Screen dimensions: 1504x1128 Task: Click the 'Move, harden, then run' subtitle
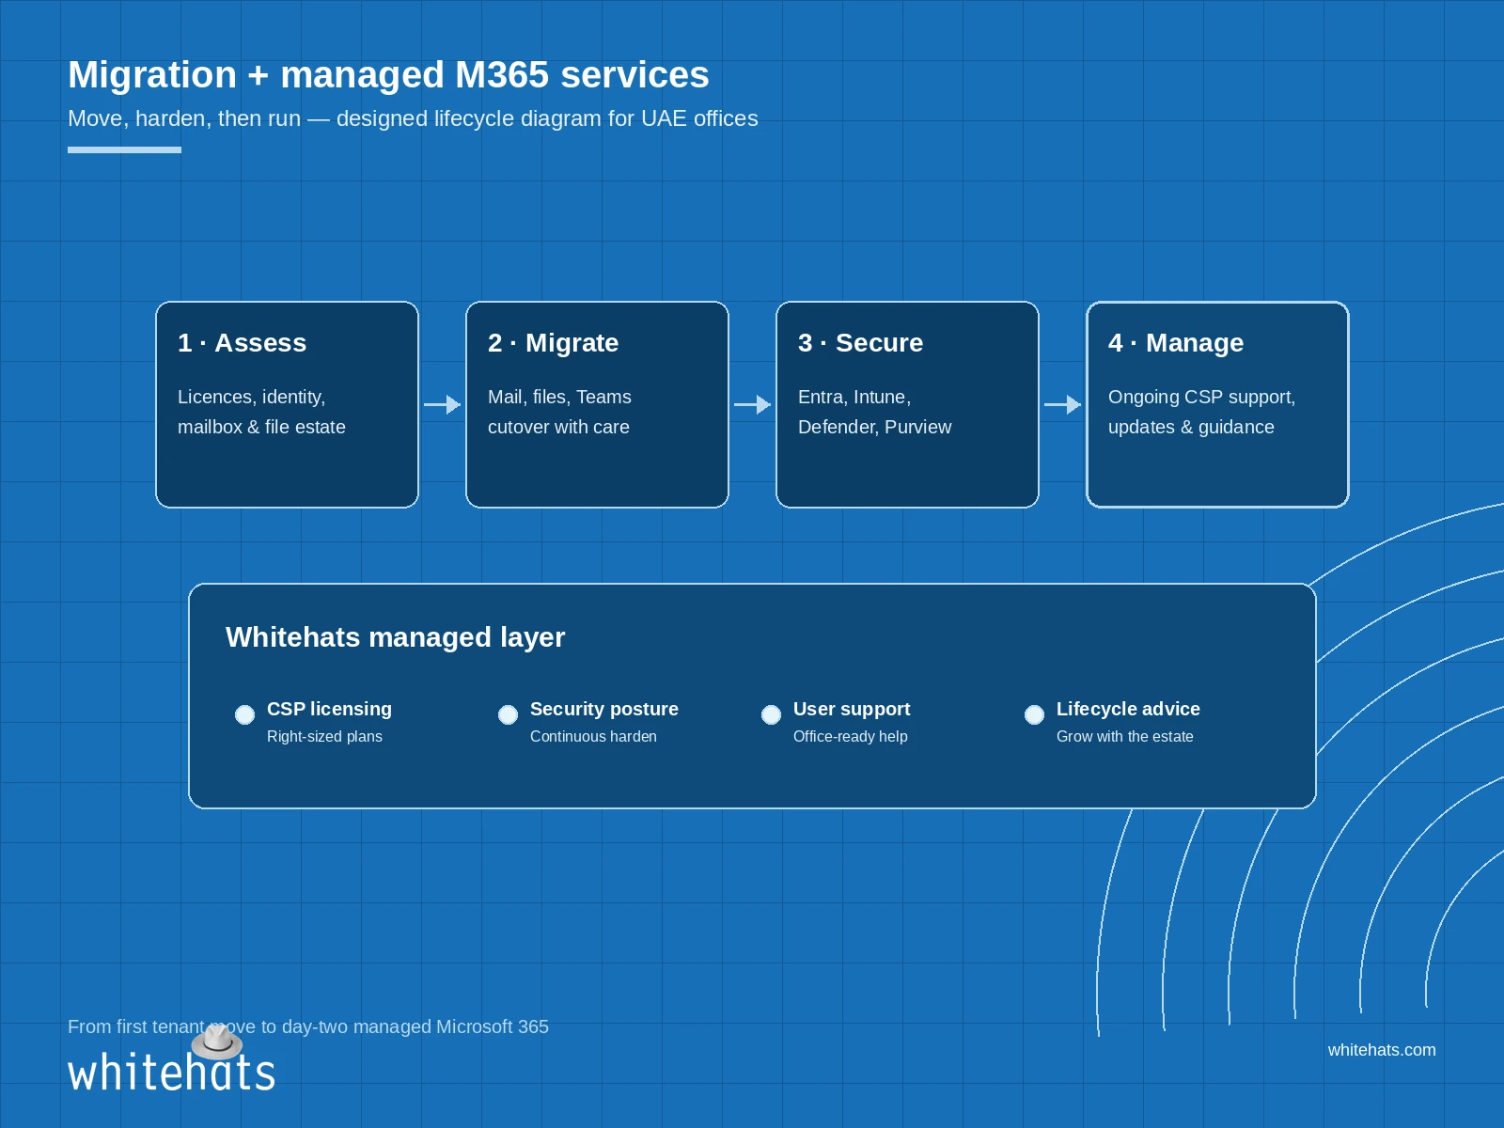pos(413,118)
